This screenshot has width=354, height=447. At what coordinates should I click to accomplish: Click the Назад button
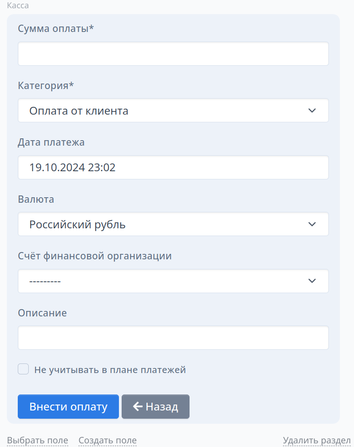pyautogui.click(x=156, y=406)
